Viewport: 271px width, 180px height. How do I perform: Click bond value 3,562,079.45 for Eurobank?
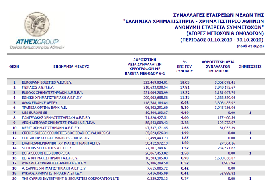pyautogui.click(x=225, y=82)
